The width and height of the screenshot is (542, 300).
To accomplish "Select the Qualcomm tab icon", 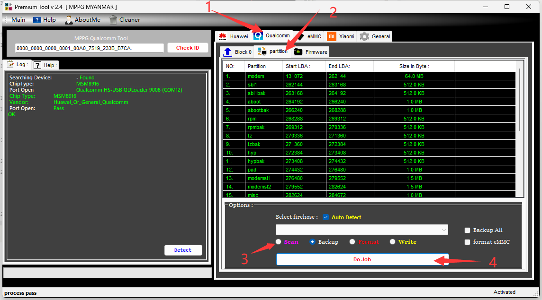I will pyautogui.click(x=258, y=36).
